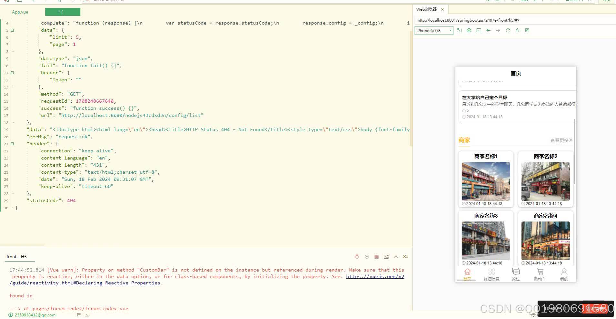Collapse the "data" object fold at line 5
Viewport: 616px width, 319px height.
pos(12,30)
